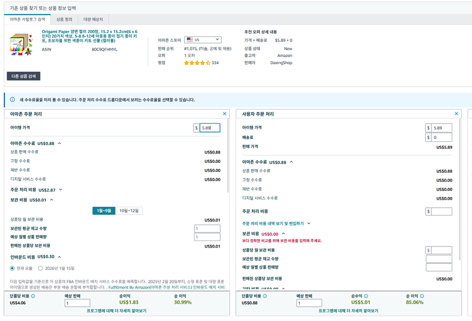Click right 예상 월별 상품 판매량 input
Image resolution: width=472 pixels, height=321 pixels.
[x=439, y=267]
